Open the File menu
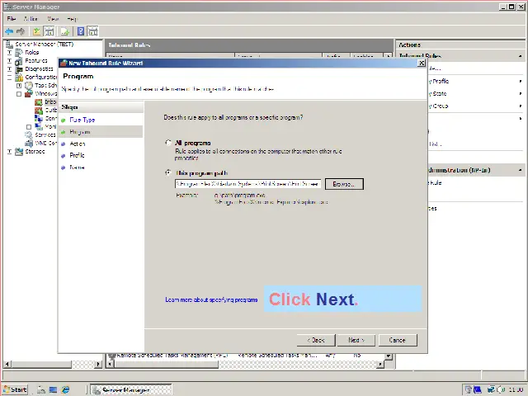The image size is (528, 396). (12, 18)
